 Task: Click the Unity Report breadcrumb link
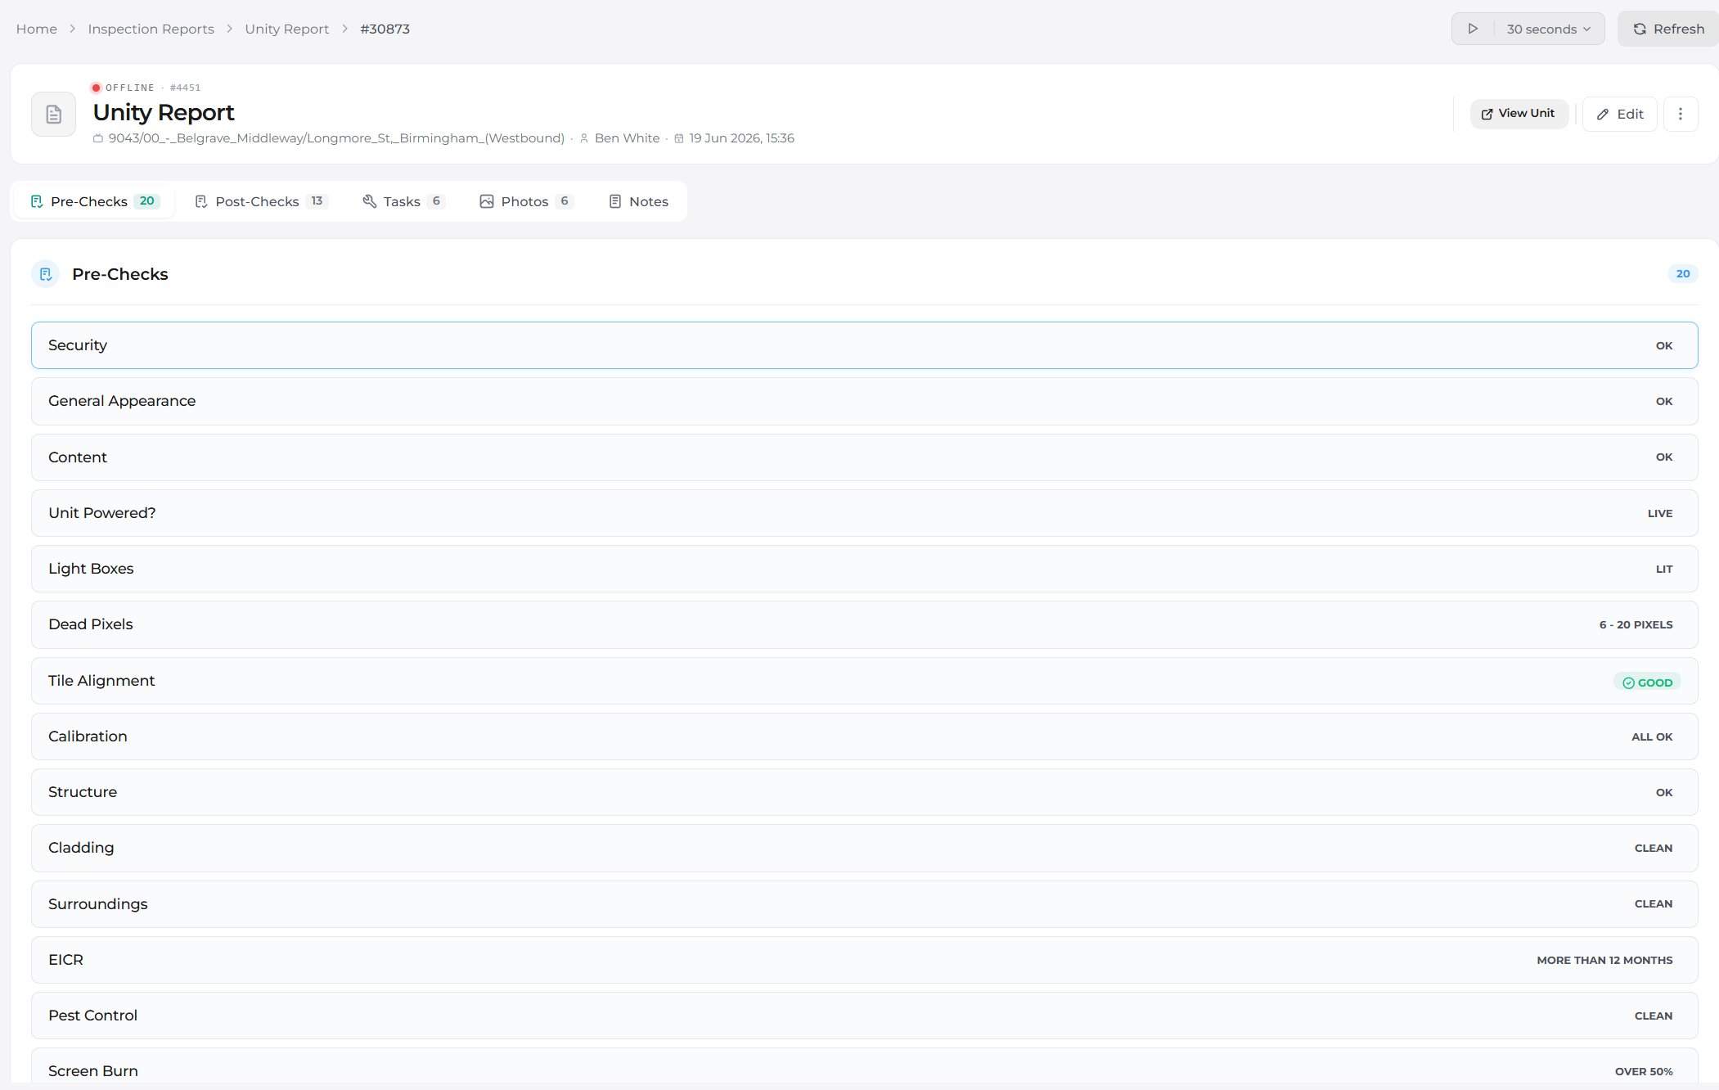287,29
